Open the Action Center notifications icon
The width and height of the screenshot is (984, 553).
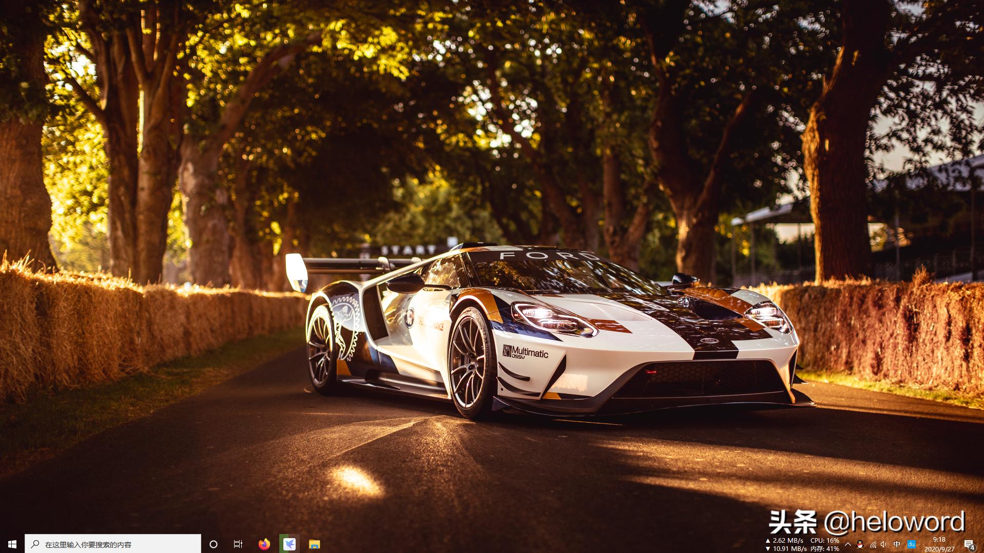969,544
